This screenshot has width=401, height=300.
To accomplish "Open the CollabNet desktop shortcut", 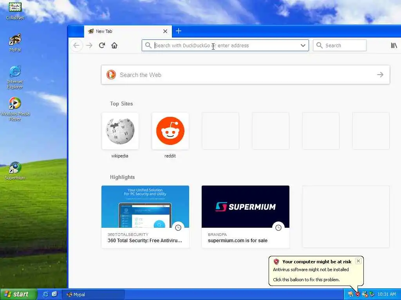I will tap(15, 10).
